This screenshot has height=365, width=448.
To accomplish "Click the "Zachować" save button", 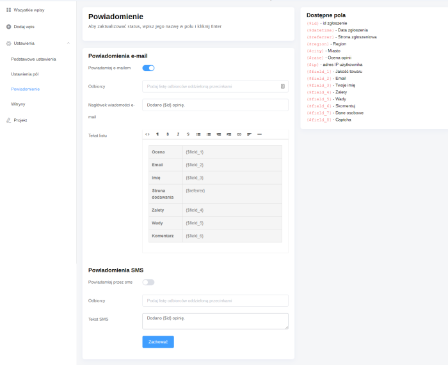I will click(158, 342).
